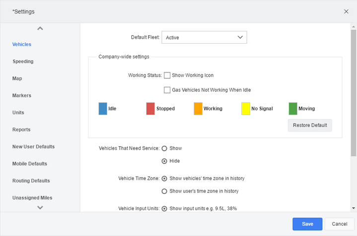This screenshot has height=236, width=357.
Task: Click the Restore Default button
Action: (310, 125)
